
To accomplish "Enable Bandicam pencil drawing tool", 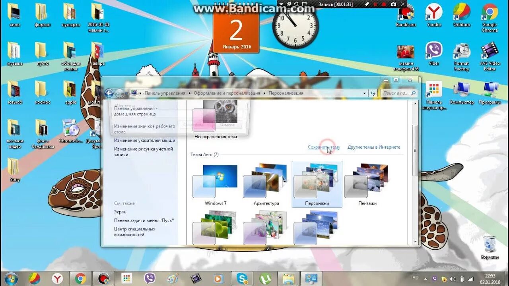I will click(367, 4).
